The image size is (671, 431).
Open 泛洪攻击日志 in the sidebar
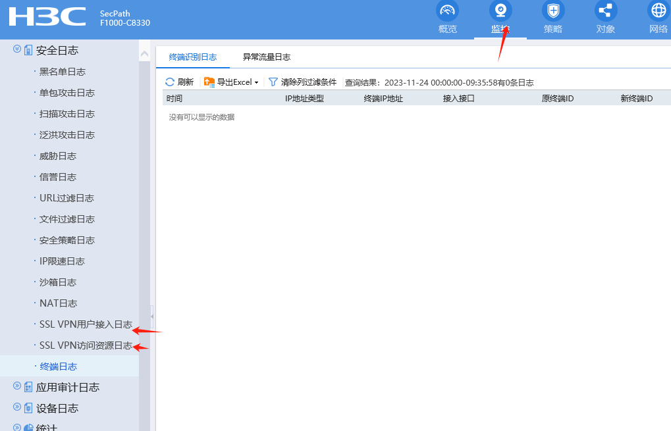pyautogui.click(x=67, y=135)
